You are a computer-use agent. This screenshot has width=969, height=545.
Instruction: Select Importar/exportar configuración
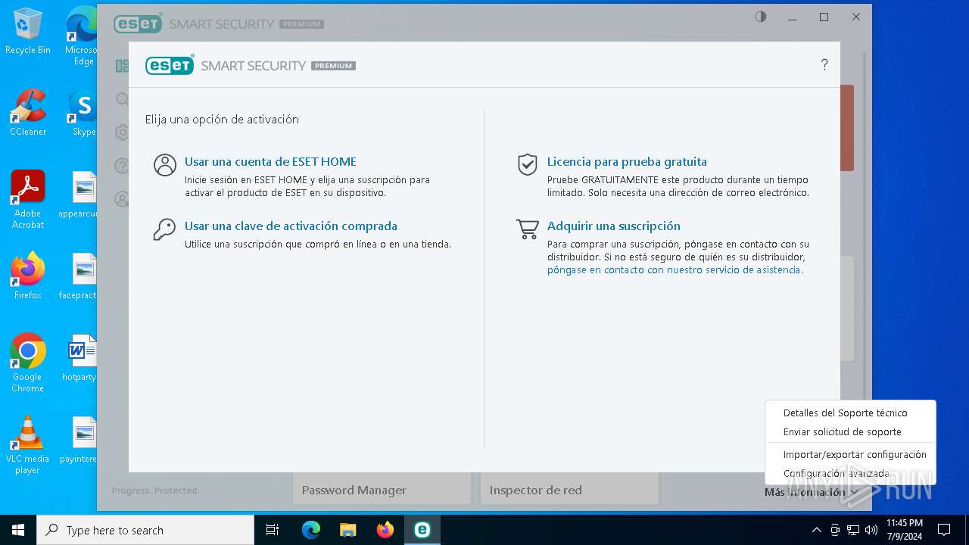pos(855,455)
